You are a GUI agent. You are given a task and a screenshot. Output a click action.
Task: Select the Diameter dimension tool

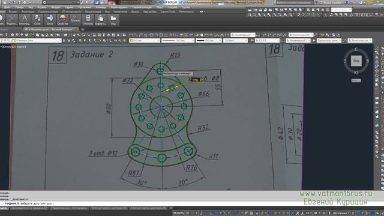(x=161, y=35)
